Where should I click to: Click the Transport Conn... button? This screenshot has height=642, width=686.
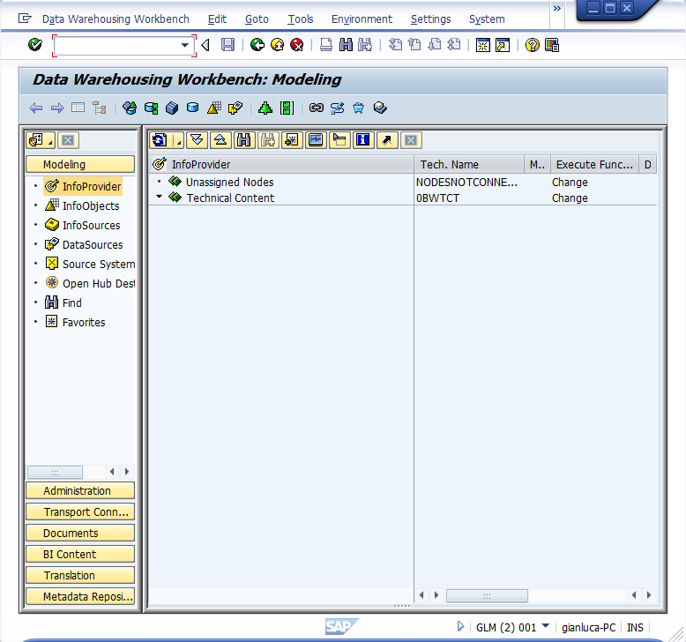pos(80,511)
